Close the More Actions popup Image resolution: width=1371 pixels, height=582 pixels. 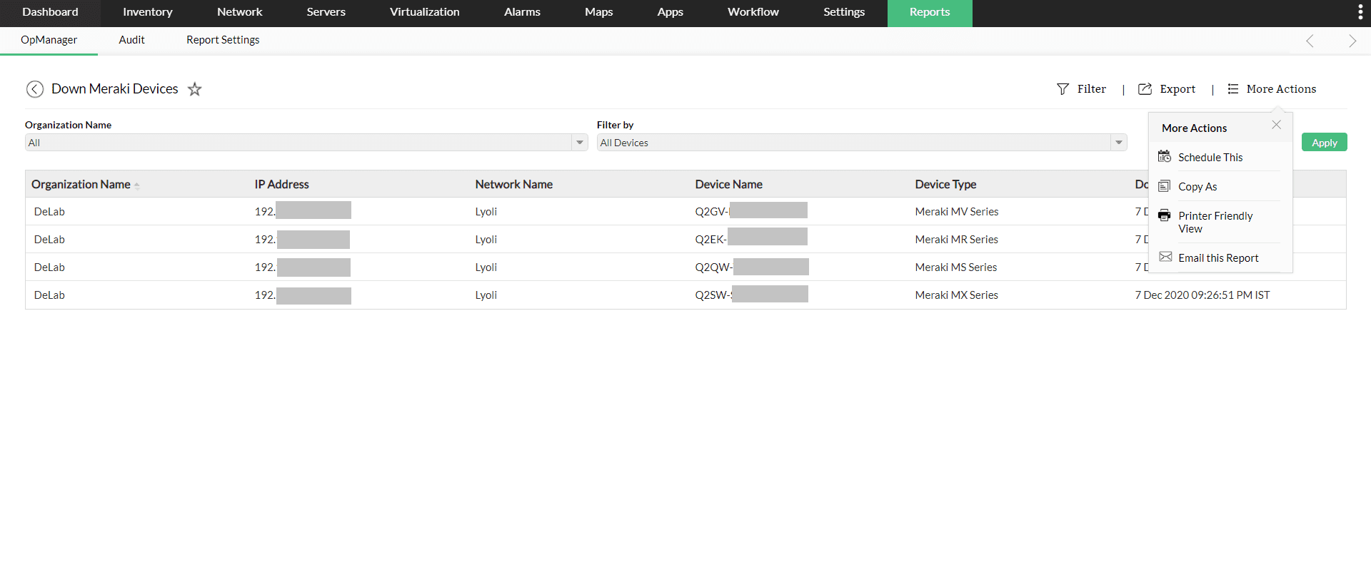click(1276, 125)
